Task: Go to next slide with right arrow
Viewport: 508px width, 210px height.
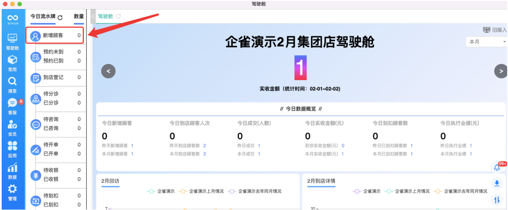Action: click(x=501, y=71)
